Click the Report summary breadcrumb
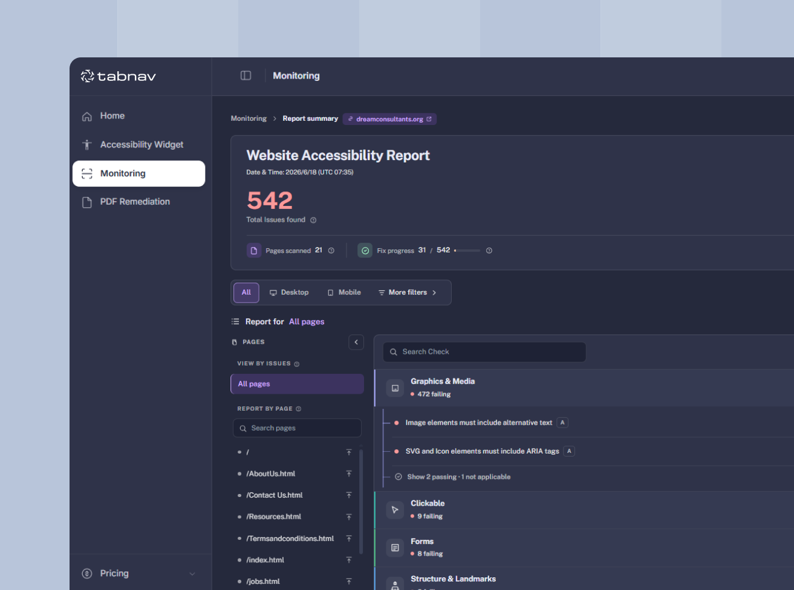This screenshot has width=794, height=590. click(310, 118)
